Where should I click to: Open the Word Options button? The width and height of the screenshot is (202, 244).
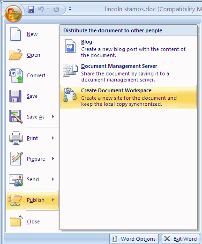134,239
